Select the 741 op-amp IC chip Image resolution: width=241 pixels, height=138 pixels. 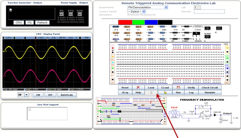[x=207, y=28]
